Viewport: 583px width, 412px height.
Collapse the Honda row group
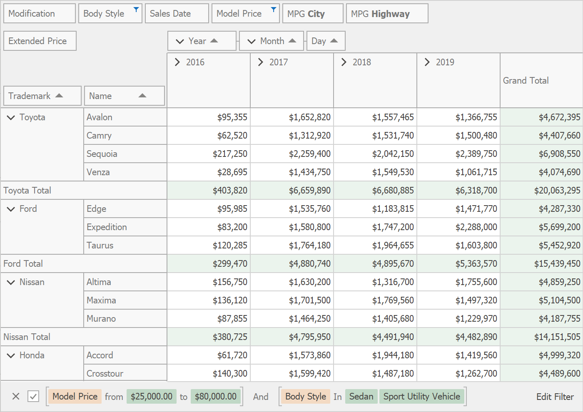click(11, 356)
